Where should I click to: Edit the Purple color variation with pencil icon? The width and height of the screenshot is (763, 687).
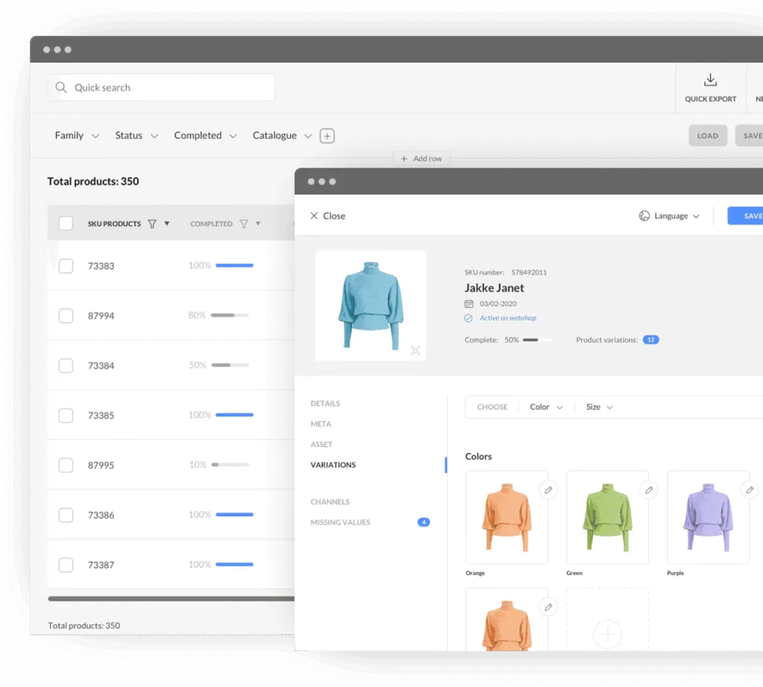750,490
